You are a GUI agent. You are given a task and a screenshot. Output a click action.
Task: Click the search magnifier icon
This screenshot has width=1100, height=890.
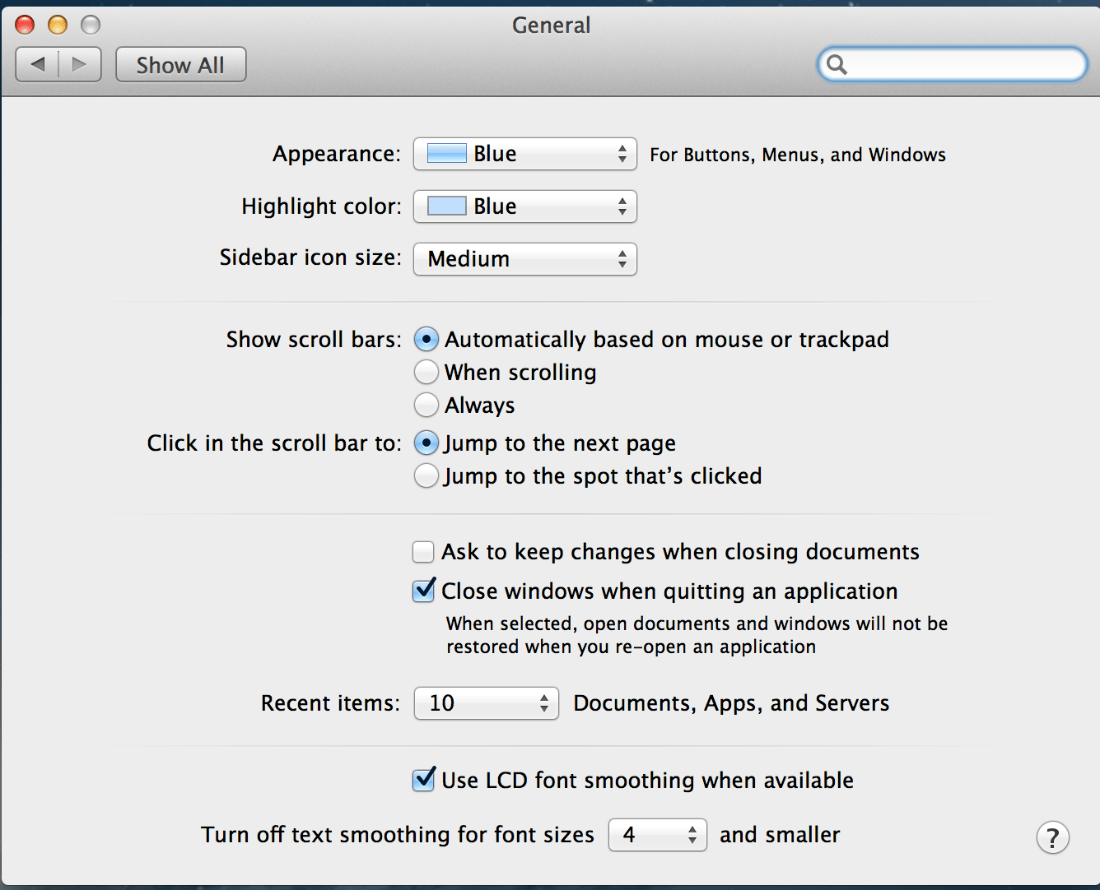837,64
